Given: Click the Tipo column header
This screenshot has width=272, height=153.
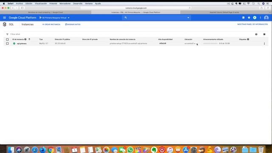Looking at the screenshot, I should click(41, 40).
